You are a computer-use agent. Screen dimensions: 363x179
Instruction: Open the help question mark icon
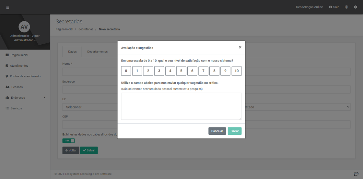[346, 7]
